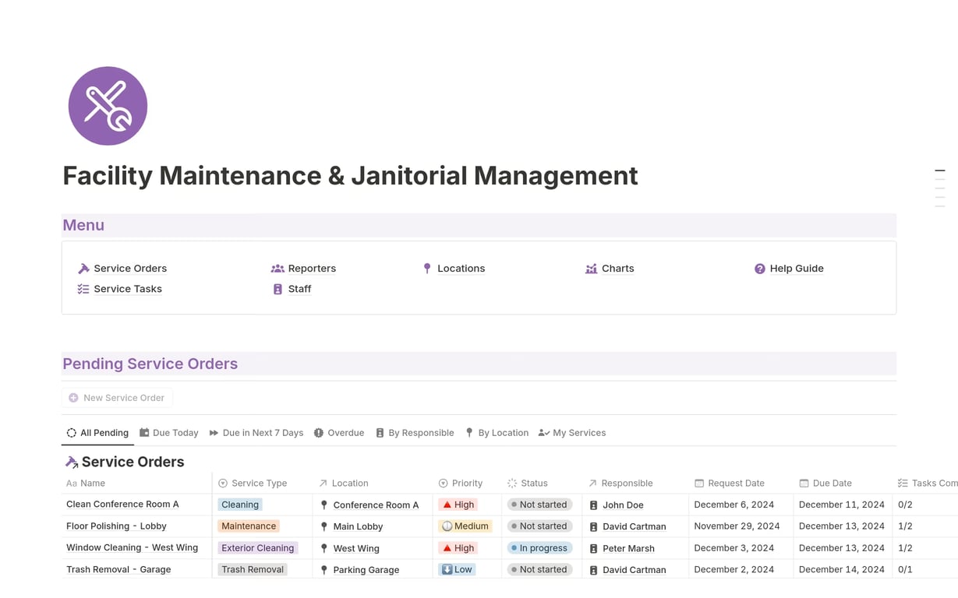This screenshot has width=958, height=598.
Task: Click the pin icon beside Locations
Action: pyautogui.click(x=427, y=269)
